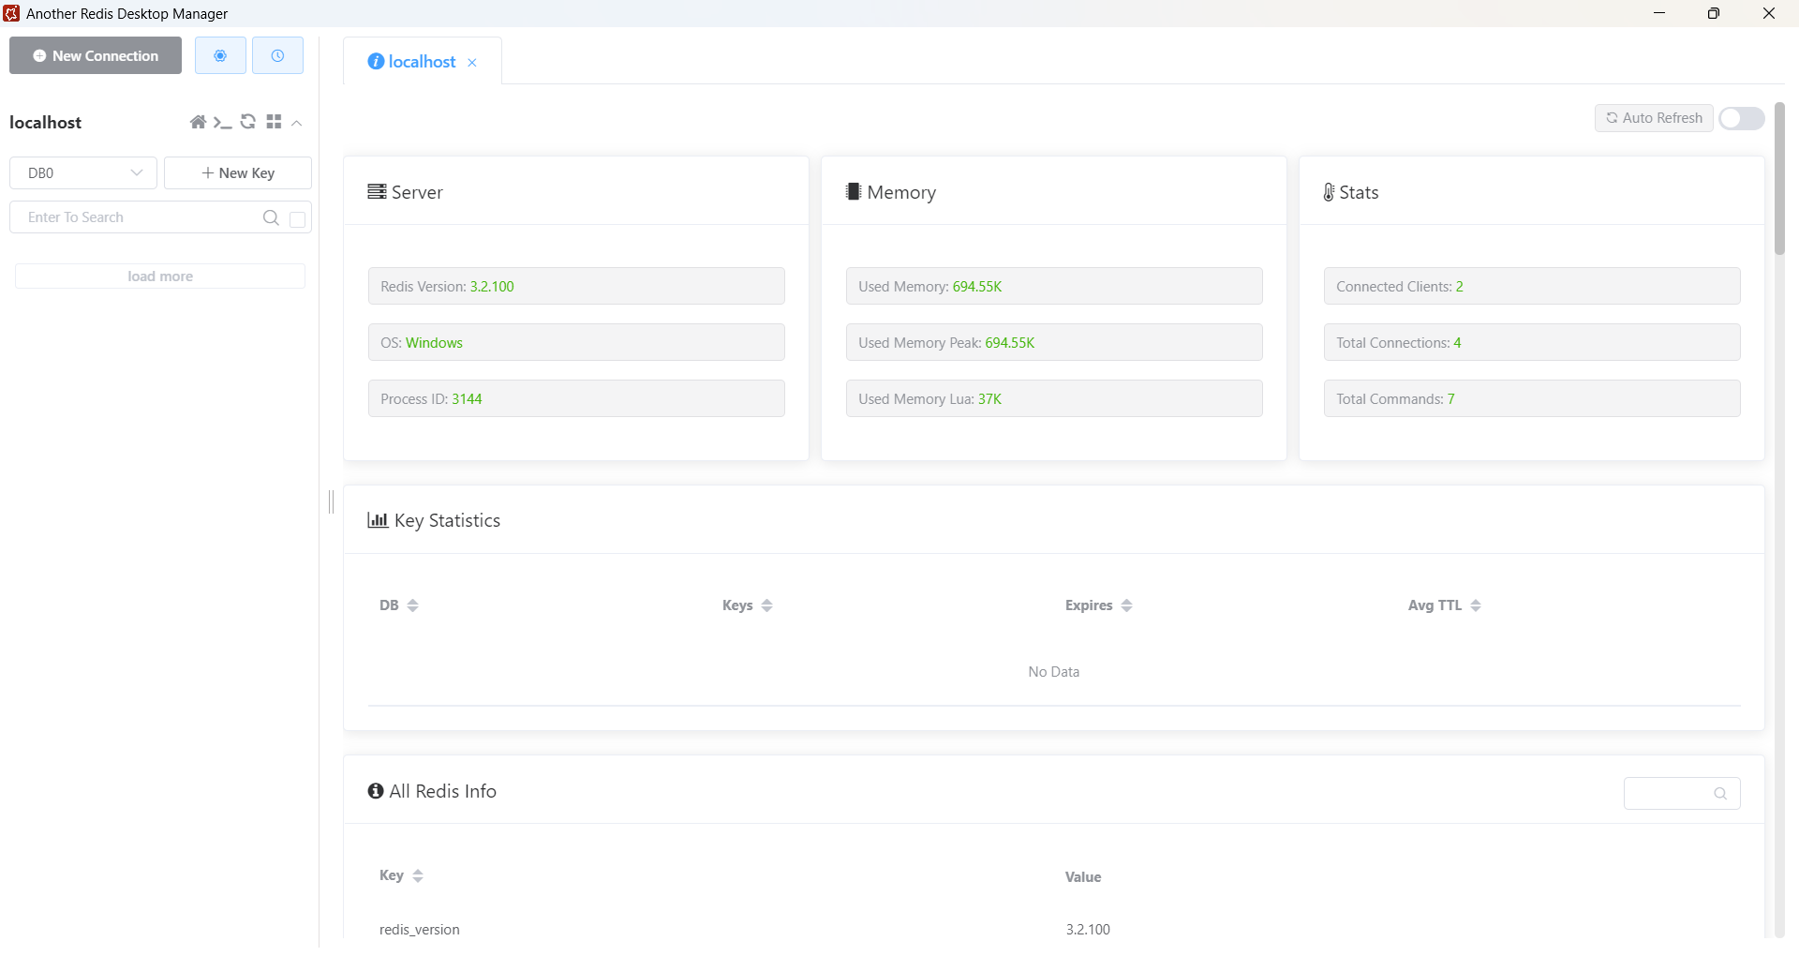Click the sidebar resize handle
This screenshot has height=956, width=1799.
coord(332,502)
